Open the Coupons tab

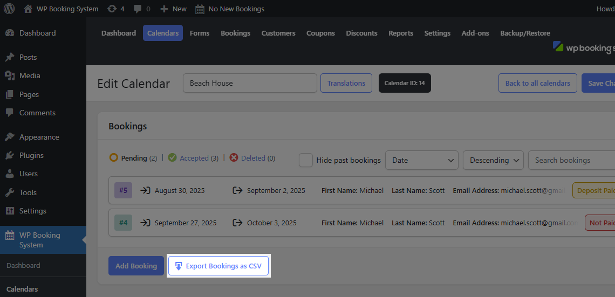320,33
